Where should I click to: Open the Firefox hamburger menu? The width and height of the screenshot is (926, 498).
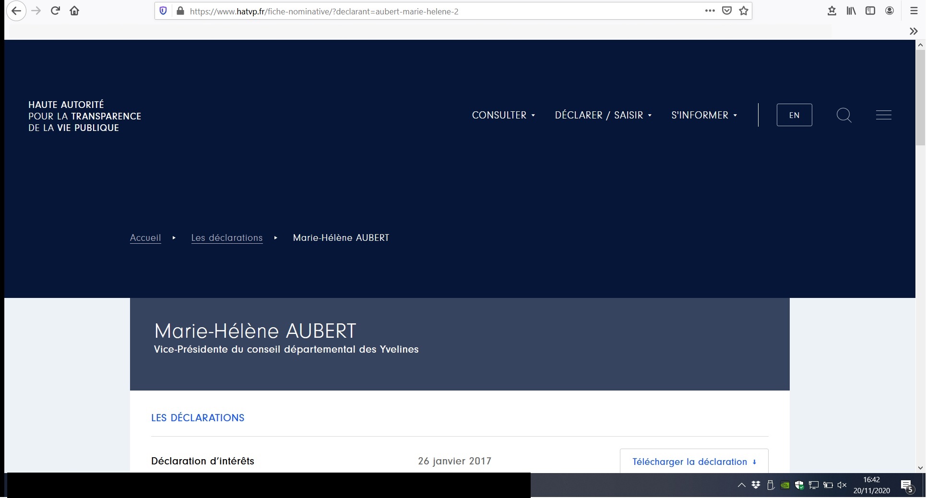[x=914, y=11]
